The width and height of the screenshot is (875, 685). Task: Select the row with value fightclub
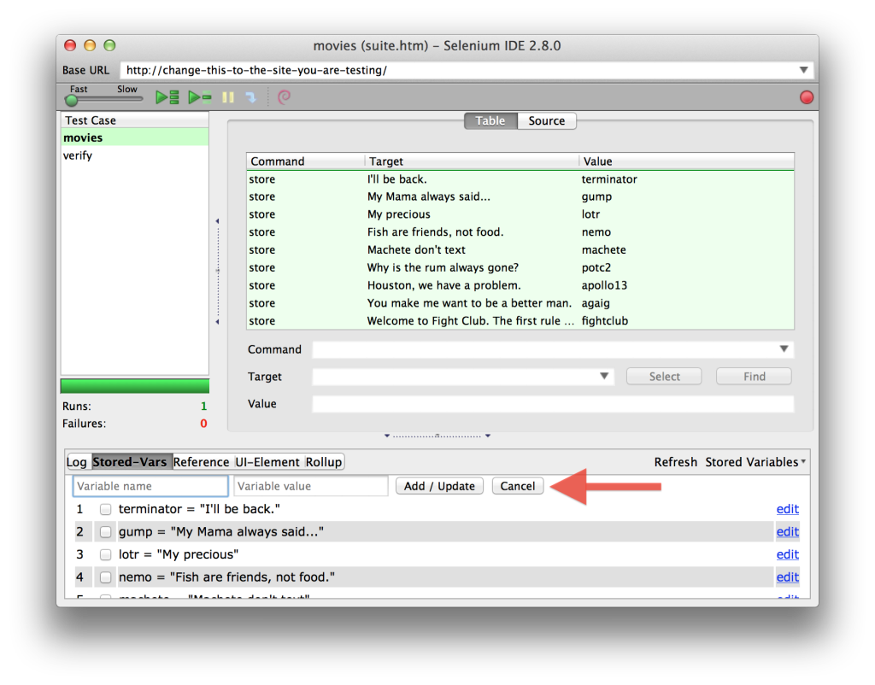click(520, 321)
